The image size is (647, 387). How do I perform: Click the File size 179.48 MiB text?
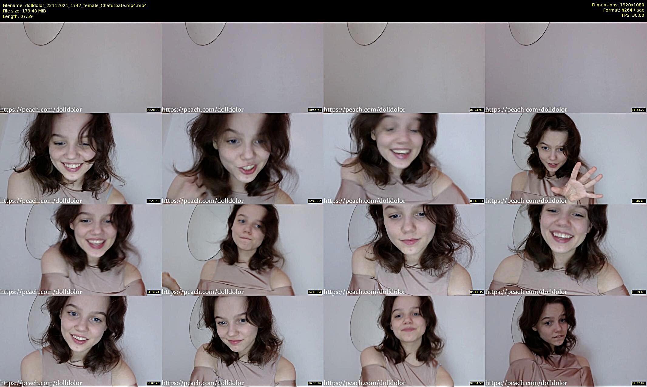[x=24, y=11]
